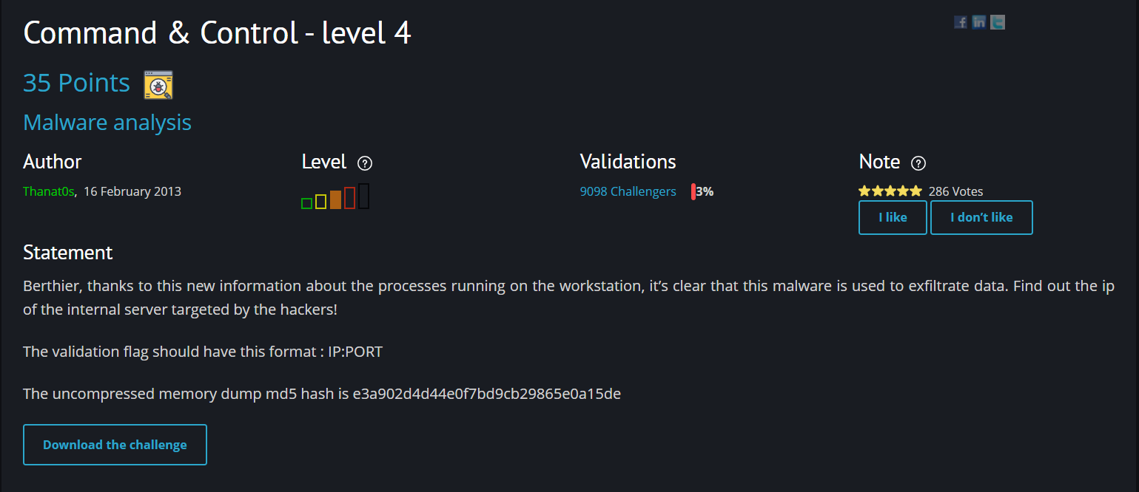
Task: Click the 35 Points heading
Action: tap(76, 83)
